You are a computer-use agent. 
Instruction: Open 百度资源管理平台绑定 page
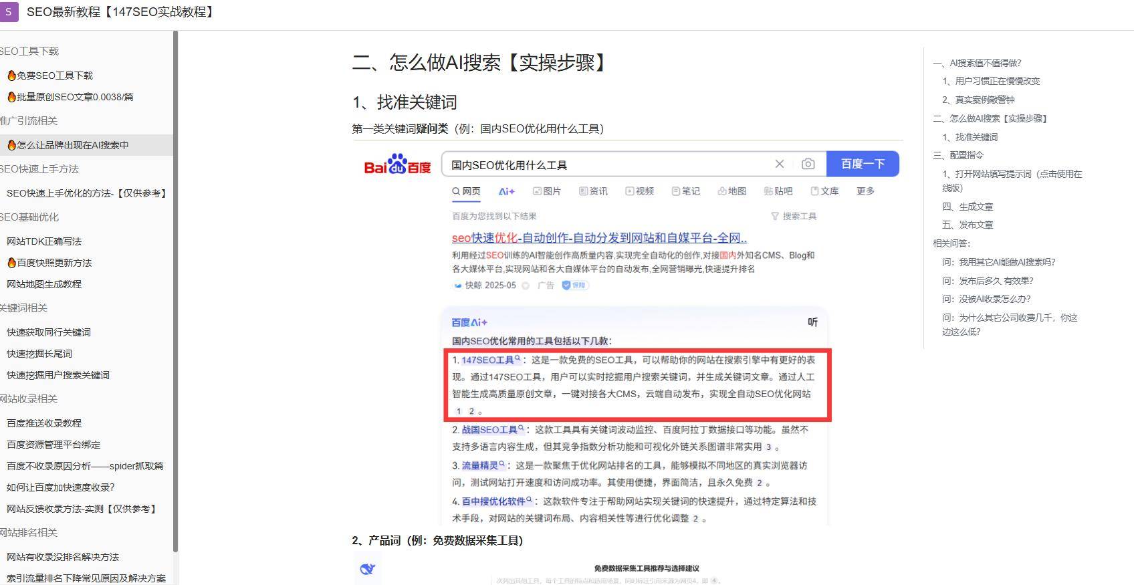pyautogui.click(x=53, y=445)
